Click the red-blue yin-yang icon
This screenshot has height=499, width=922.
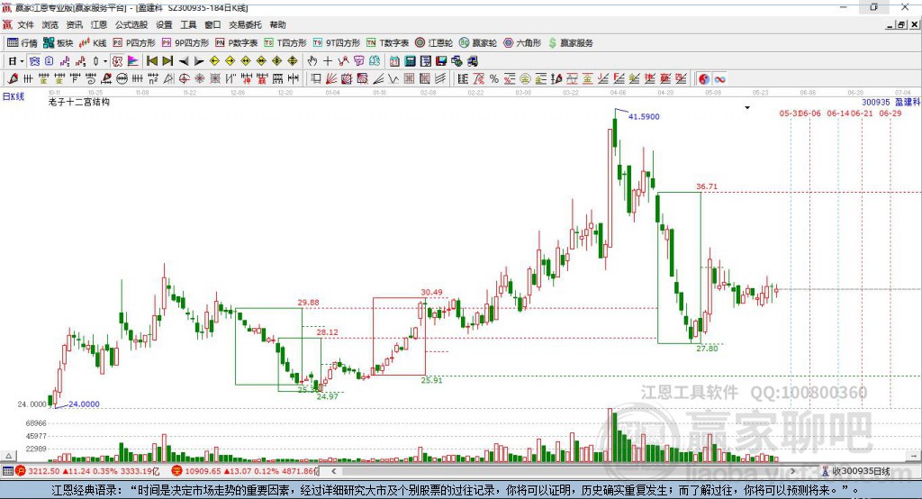pyautogui.click(x=704, y=79)
